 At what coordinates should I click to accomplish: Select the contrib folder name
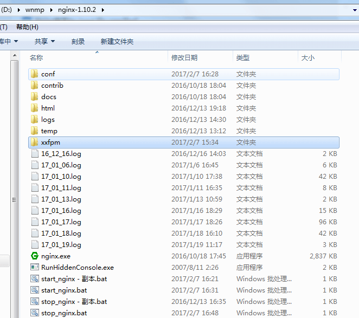pos(52,86)
